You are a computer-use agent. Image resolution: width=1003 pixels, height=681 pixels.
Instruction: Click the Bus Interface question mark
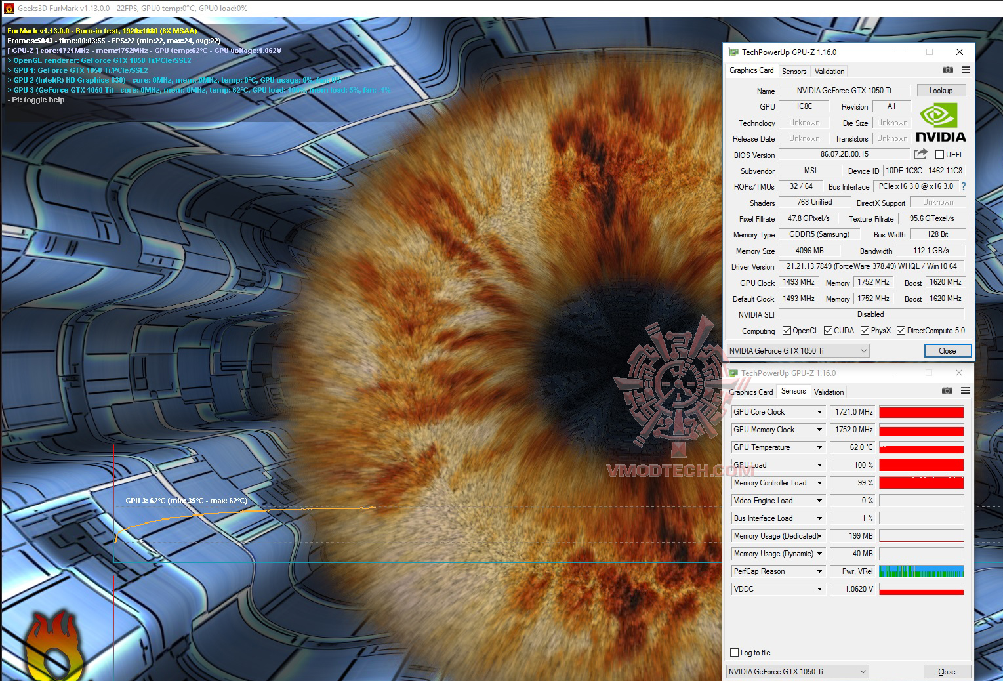(963, 186)
